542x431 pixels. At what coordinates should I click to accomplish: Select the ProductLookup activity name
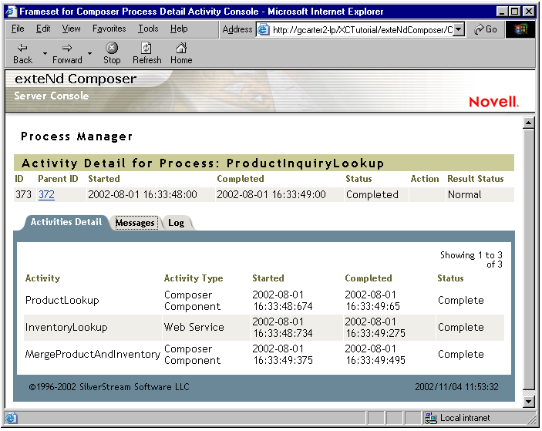tap(62, 301)
